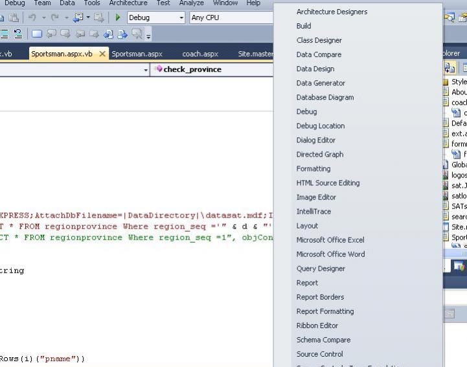The image size is (467, 367).
Task: Switch to the coach.aspx tab
Action: pos(200,54)
